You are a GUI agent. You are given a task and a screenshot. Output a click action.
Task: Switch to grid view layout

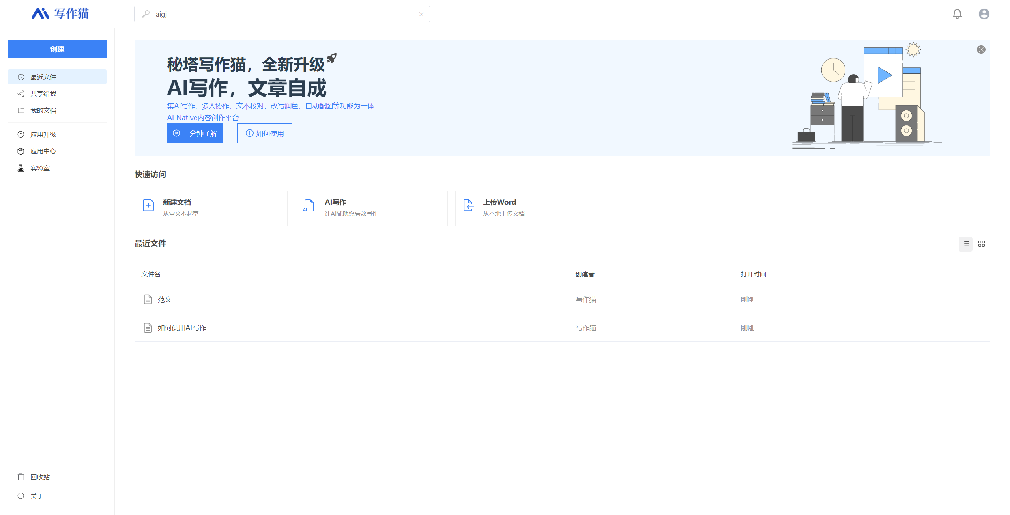pyautogui.click(x=981, y=244)
